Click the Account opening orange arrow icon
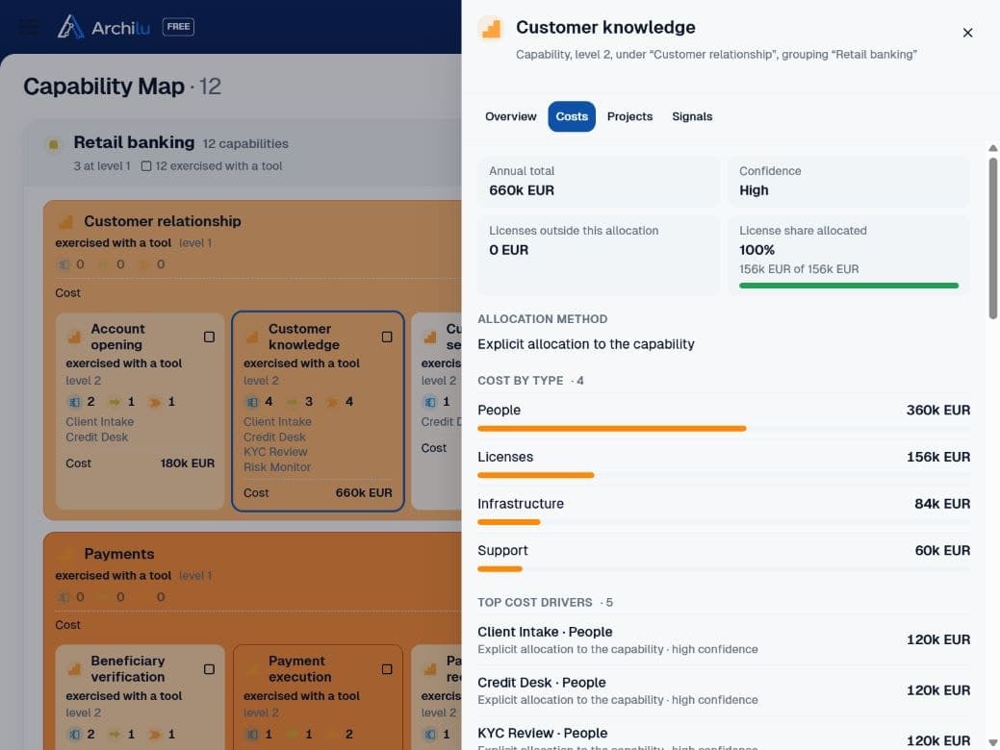 [154, 402]
